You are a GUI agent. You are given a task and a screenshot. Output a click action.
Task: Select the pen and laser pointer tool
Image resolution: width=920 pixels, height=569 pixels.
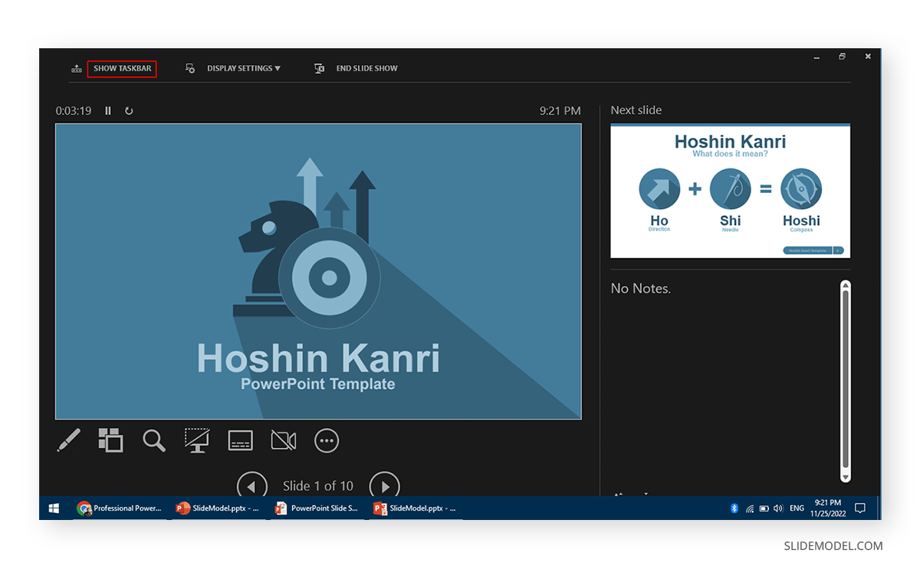pyautogui.click(x=68, y=440)
